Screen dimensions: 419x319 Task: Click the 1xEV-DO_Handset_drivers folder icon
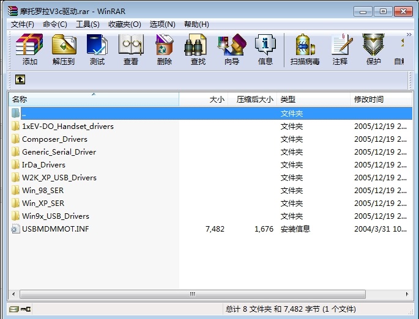pos(15,126)
